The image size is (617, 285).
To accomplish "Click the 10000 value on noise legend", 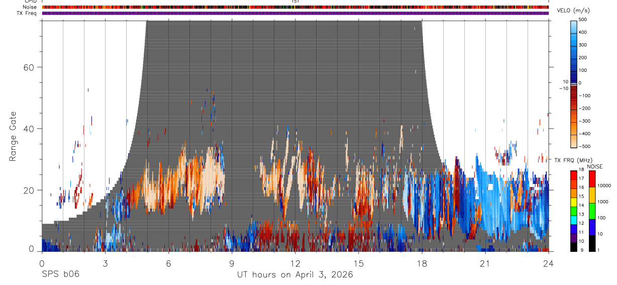I will 603,185.
